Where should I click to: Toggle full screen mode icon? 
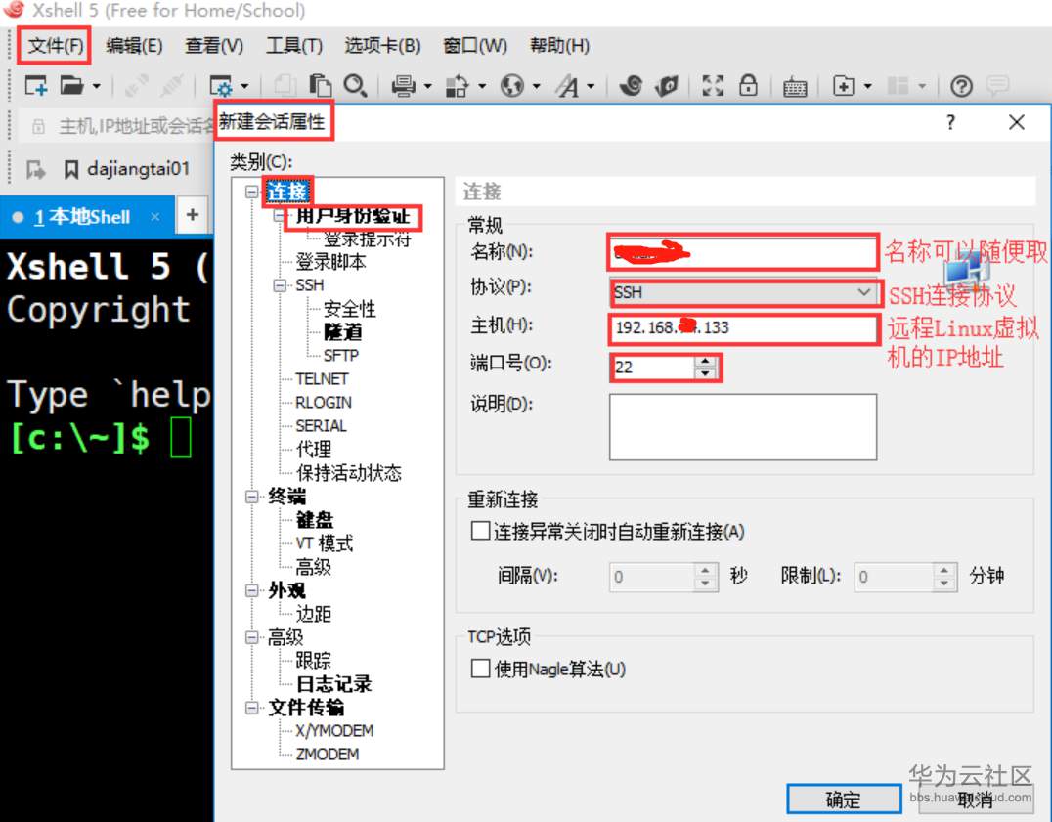point(713,86)
